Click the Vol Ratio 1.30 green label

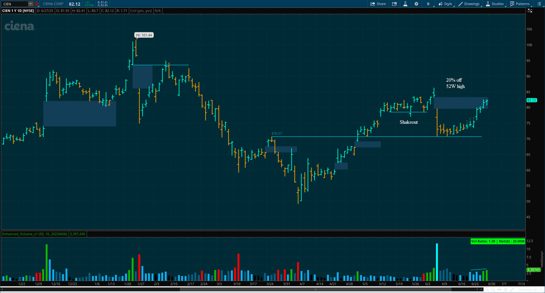(497, 241)
